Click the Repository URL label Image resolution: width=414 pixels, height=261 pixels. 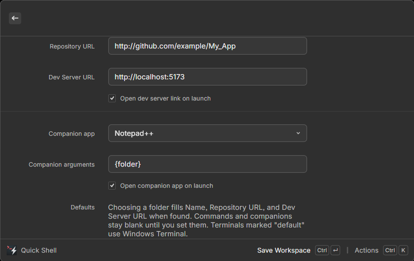[72, 46]
